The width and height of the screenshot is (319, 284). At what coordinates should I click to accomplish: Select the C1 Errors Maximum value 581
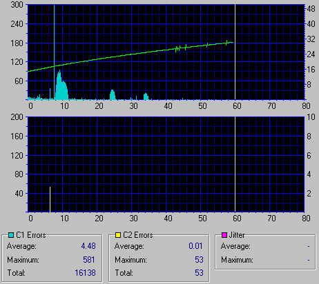point(89,260)
